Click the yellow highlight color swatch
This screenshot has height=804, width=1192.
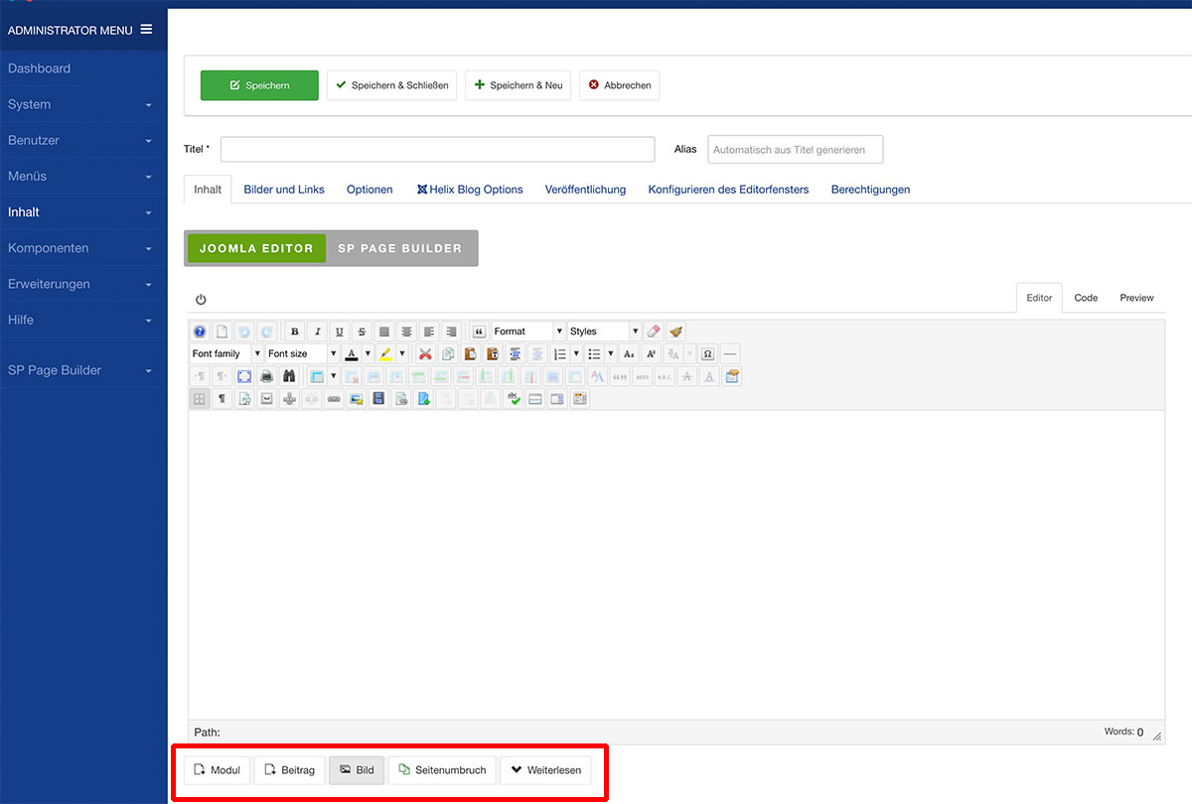(x=385, y=354)
